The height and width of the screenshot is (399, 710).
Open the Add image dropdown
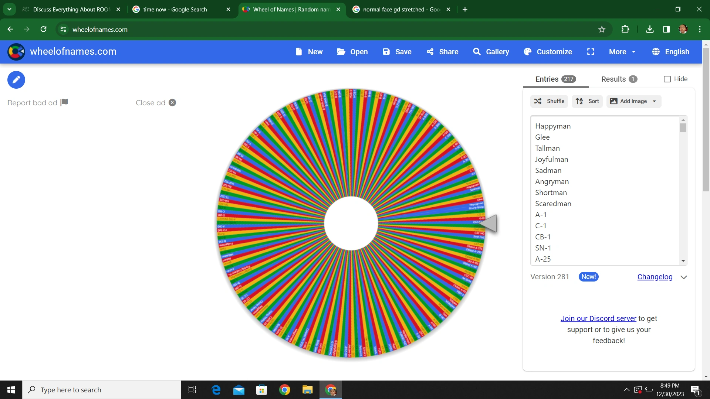click(x=633, y=101)
